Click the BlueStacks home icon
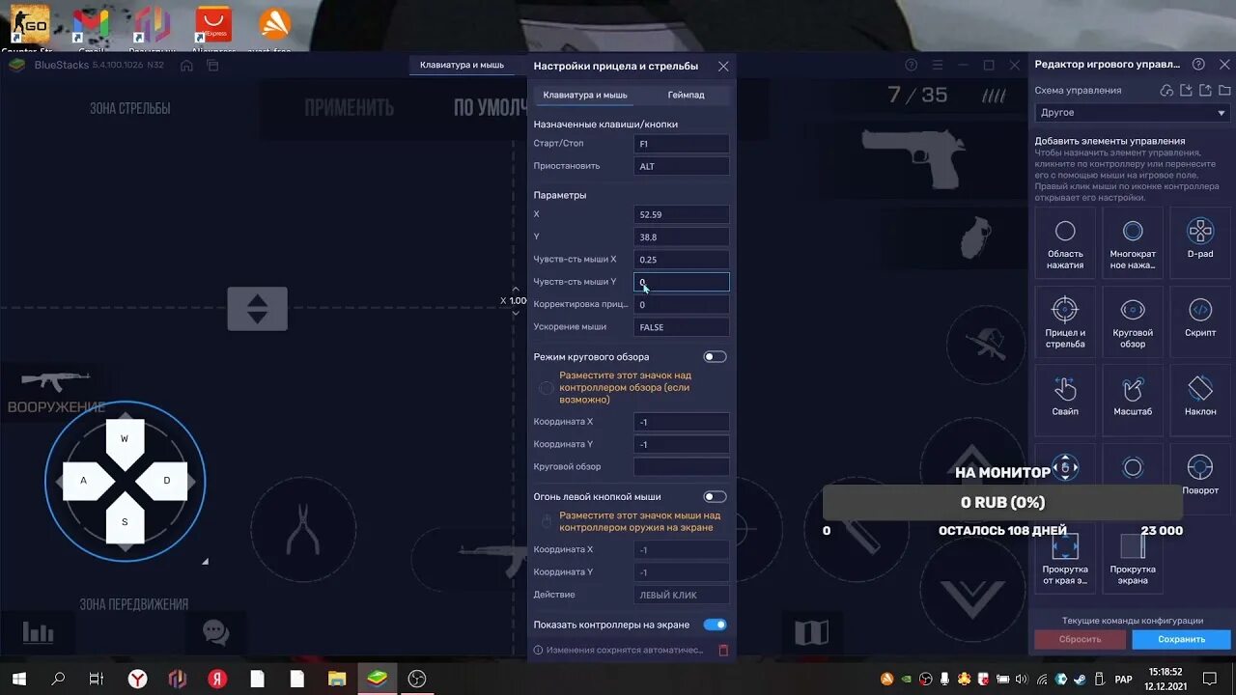 coord(187,66)
